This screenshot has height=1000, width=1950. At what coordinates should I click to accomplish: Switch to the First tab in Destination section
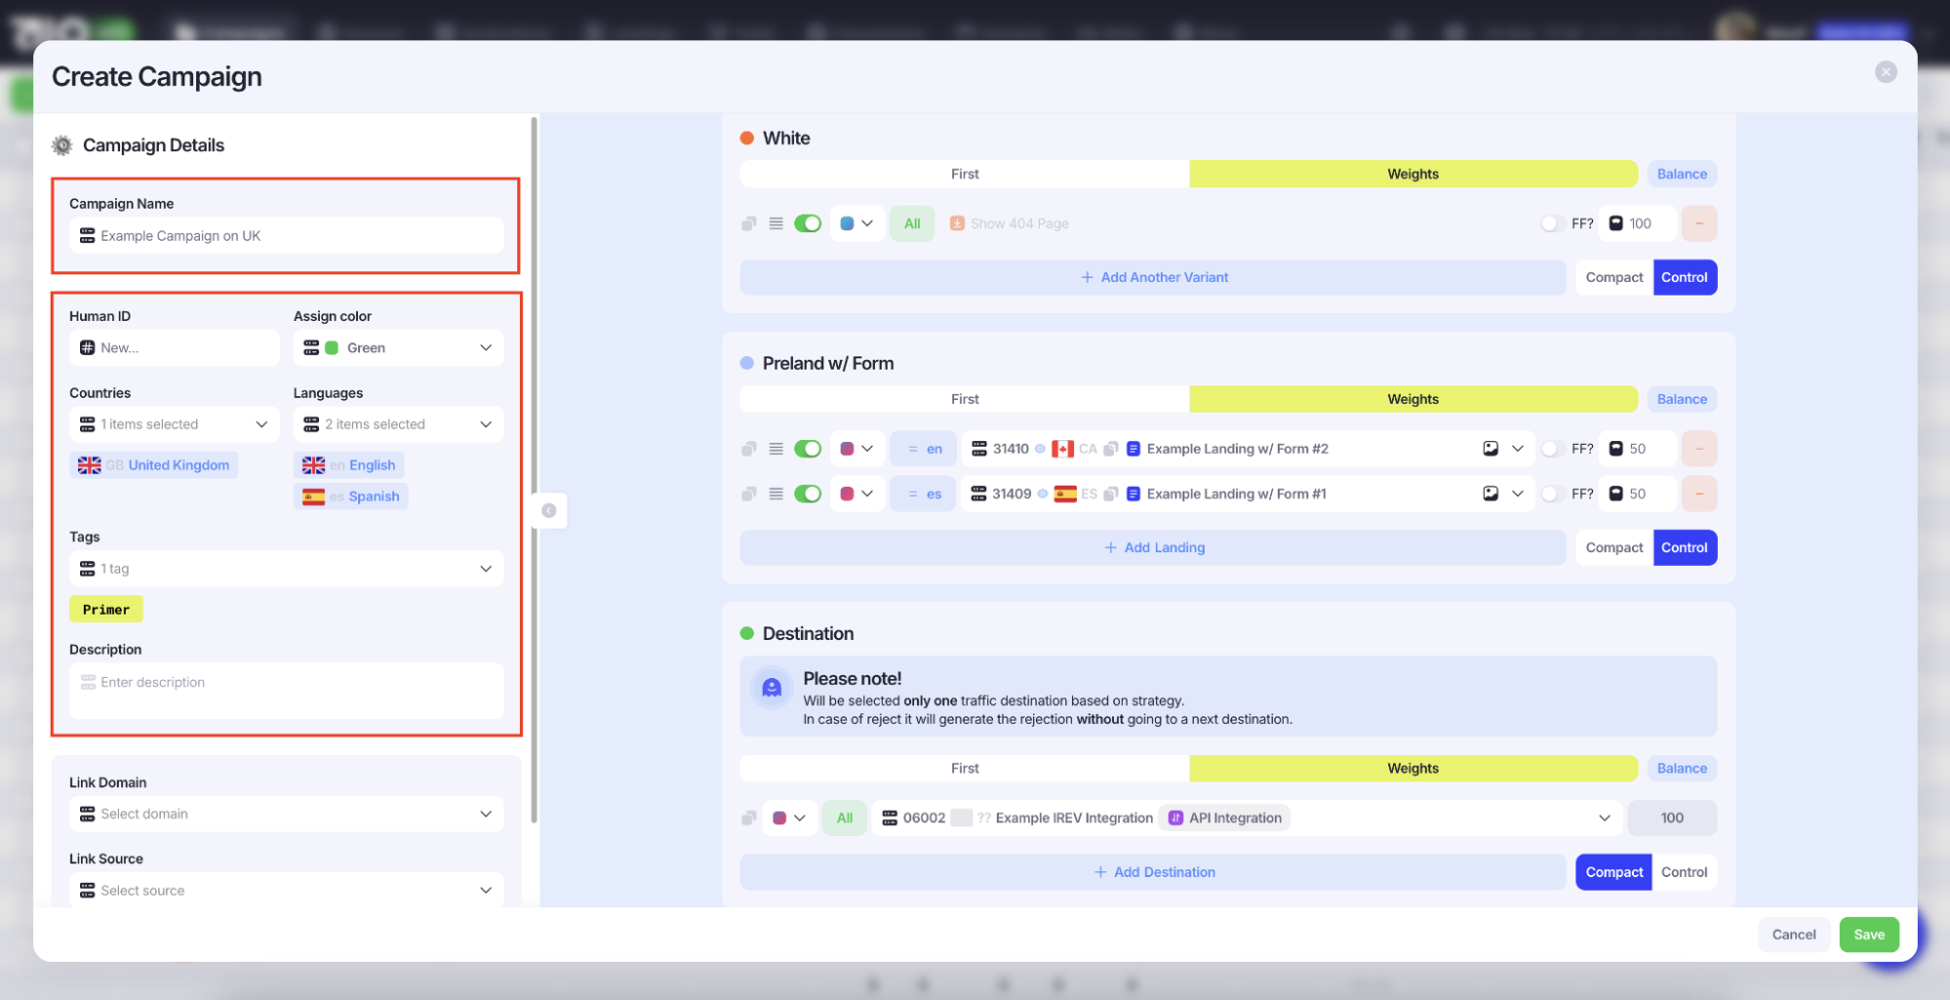(964, 769)
